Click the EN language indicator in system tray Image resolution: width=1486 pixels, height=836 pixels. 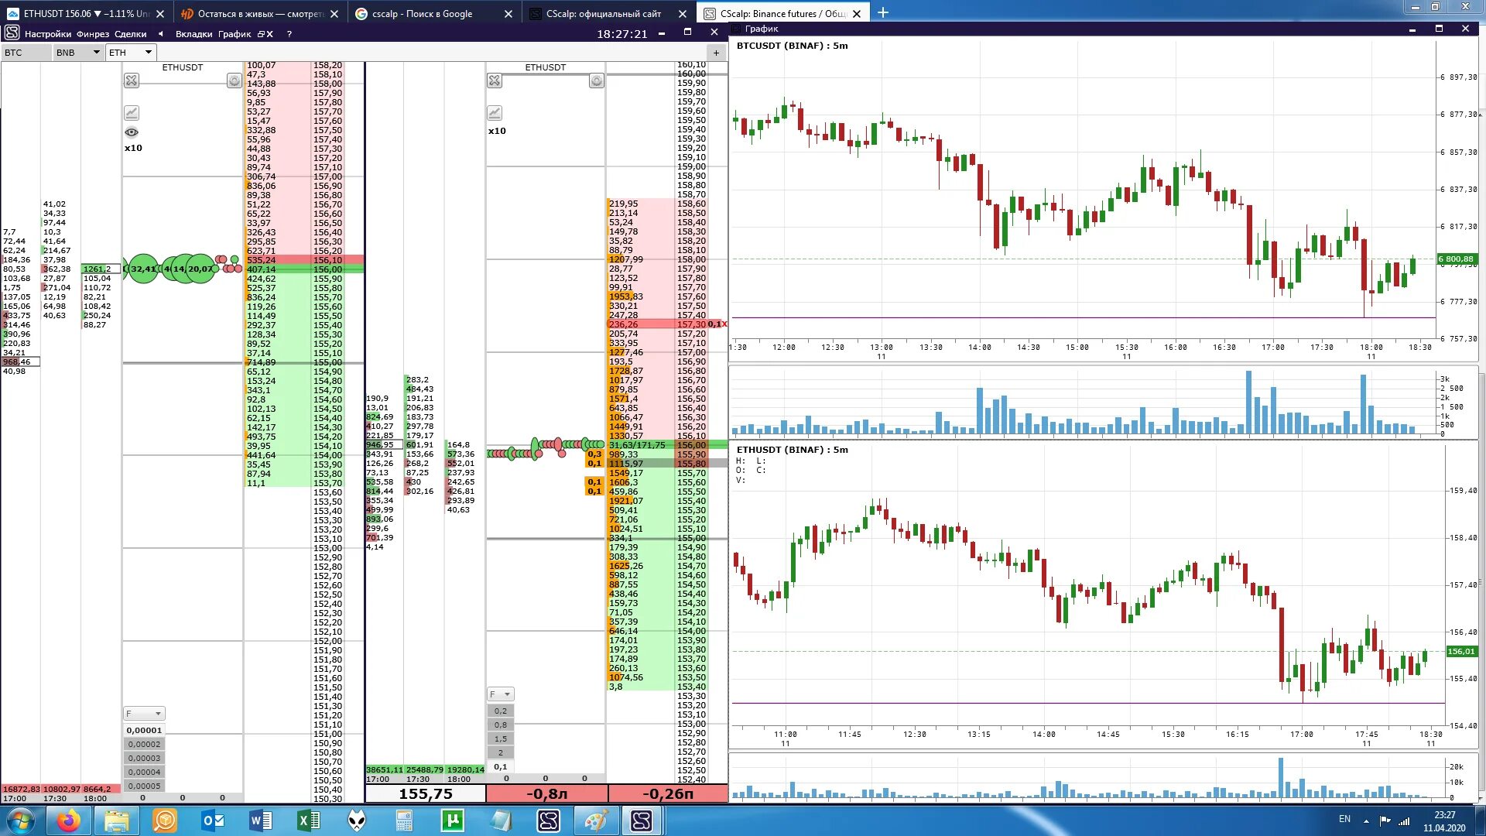click(x=1344, y=820)
